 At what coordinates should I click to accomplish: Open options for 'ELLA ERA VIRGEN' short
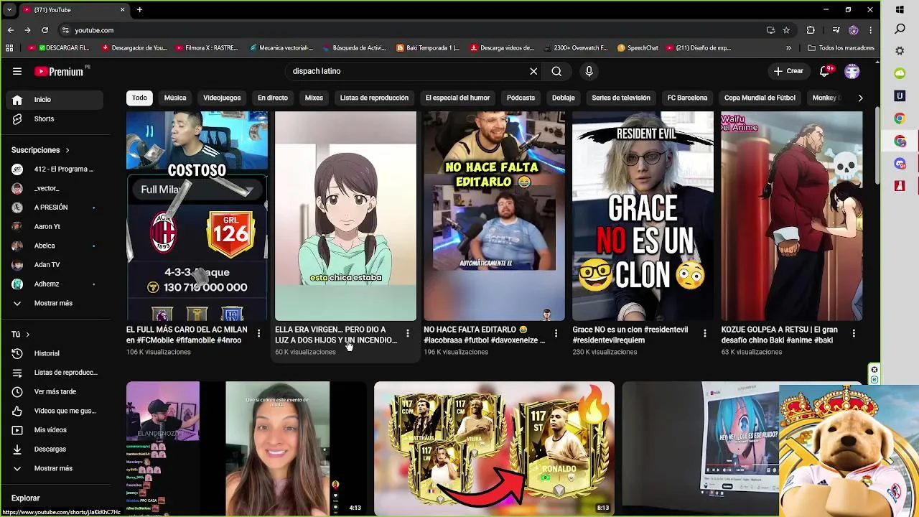[407, 333]
